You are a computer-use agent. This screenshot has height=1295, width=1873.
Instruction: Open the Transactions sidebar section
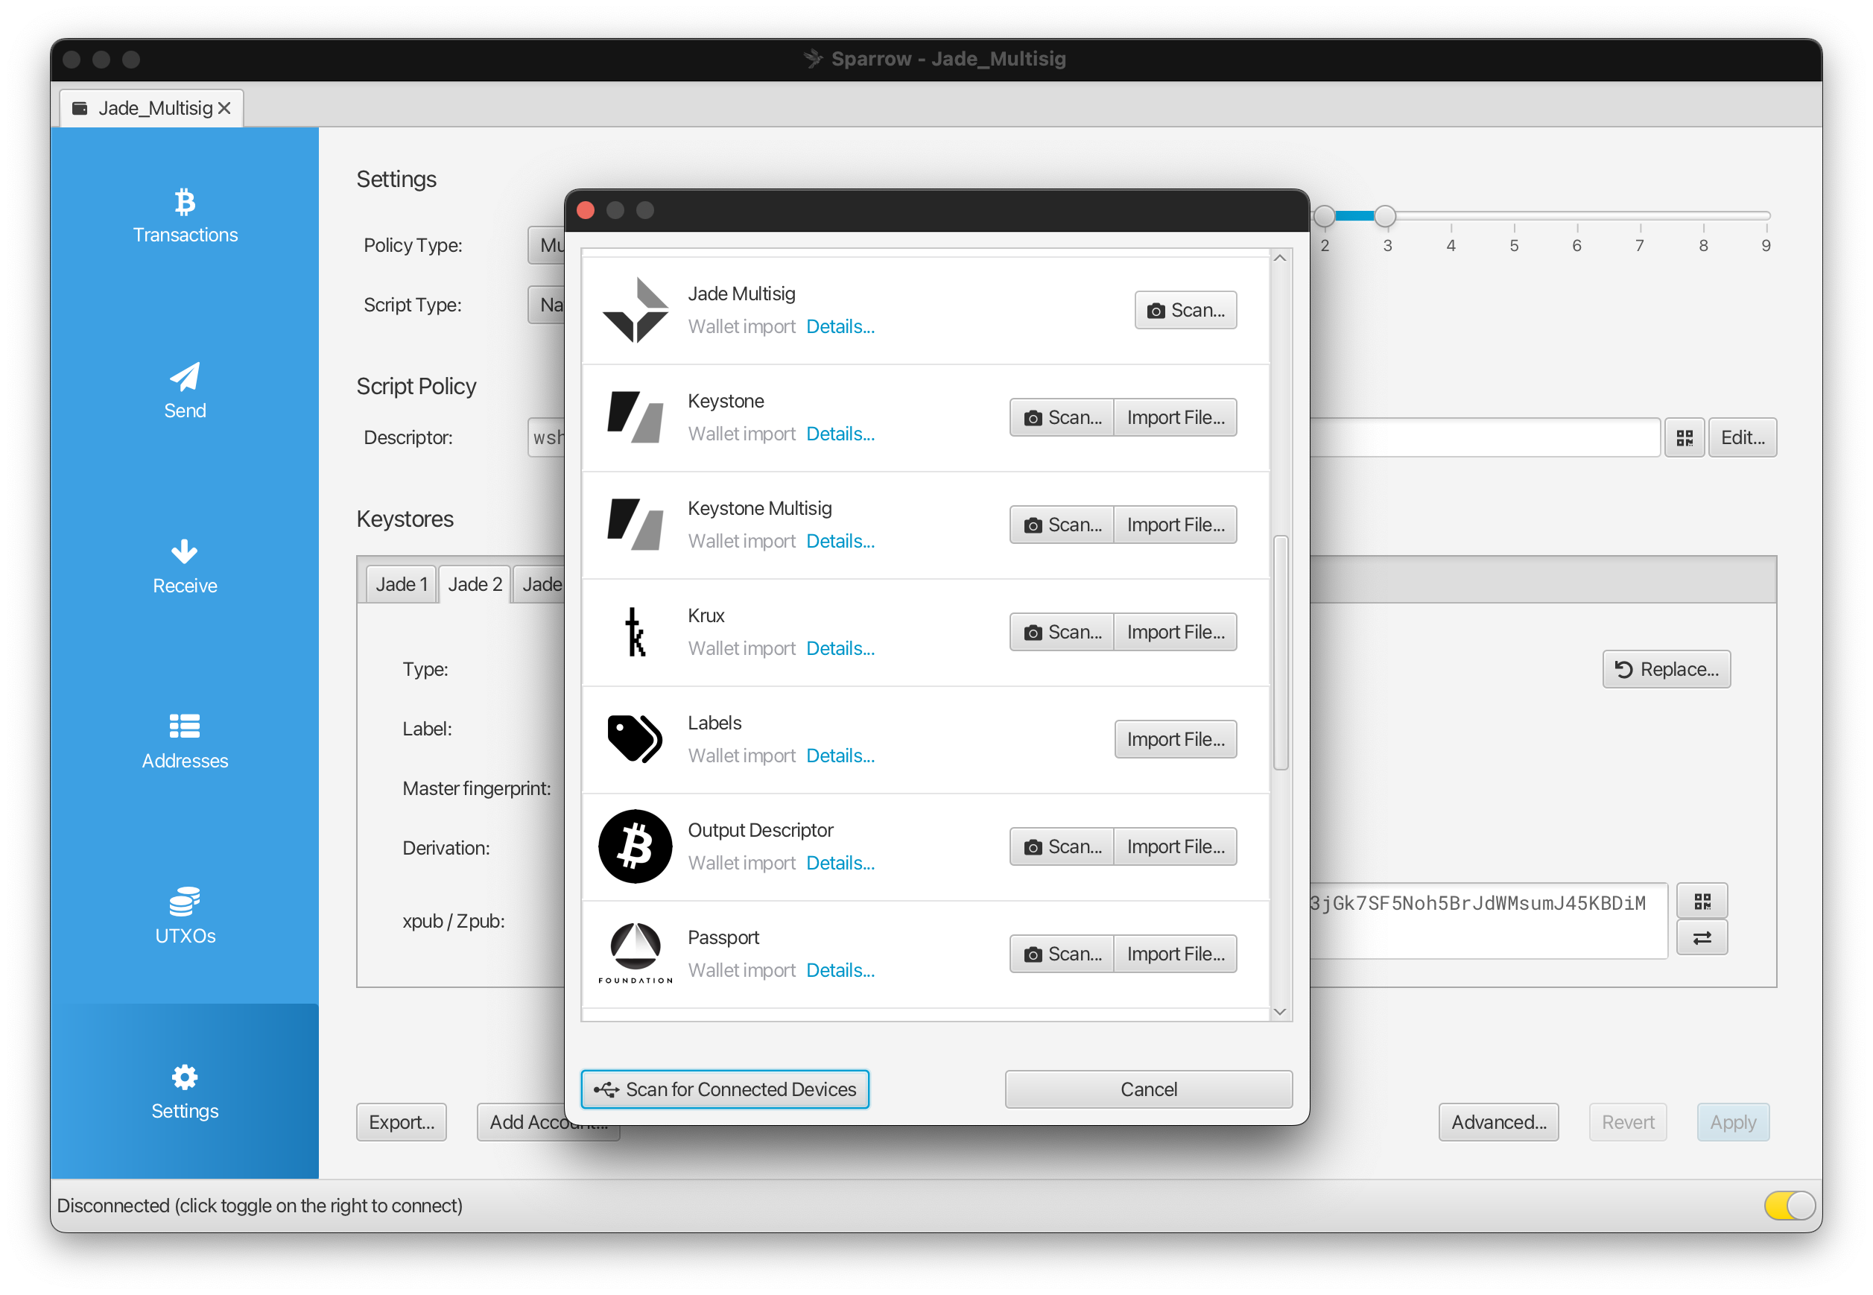click(x=185, y=216)
